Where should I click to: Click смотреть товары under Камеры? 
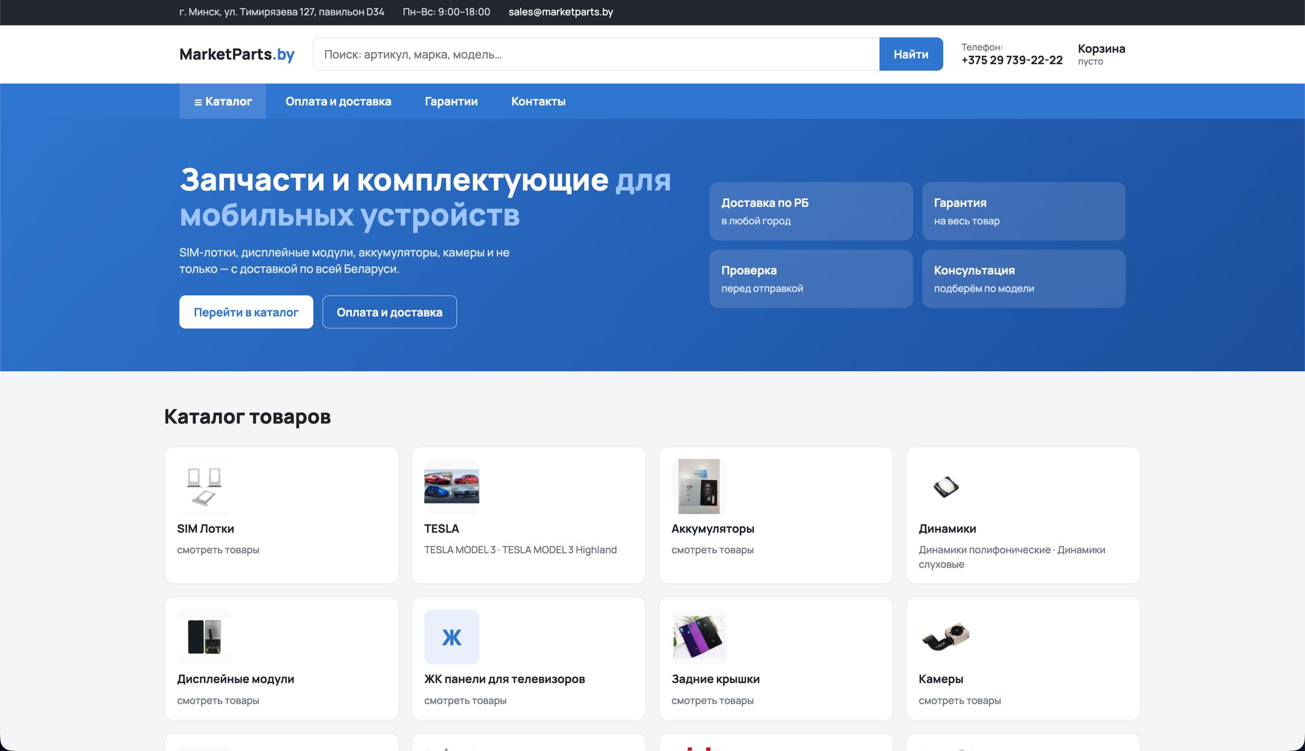[x=959, y=701]
